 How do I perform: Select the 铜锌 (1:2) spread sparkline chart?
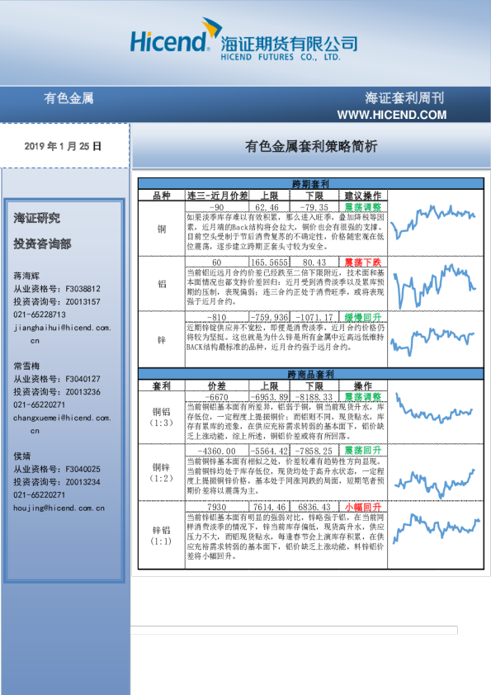[x=434, y=483]
